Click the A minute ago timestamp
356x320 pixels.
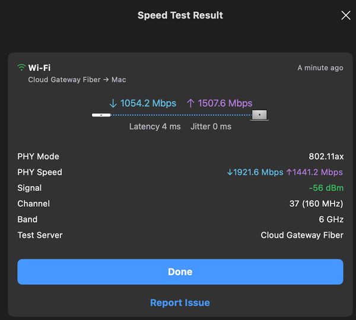(x=320, y=68)
